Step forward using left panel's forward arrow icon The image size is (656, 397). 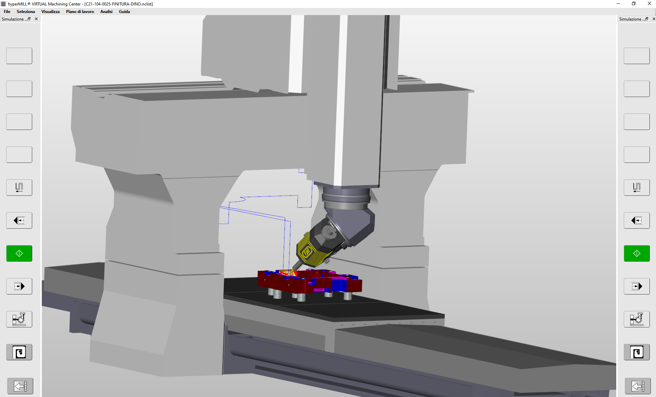(x=19, y=286)
